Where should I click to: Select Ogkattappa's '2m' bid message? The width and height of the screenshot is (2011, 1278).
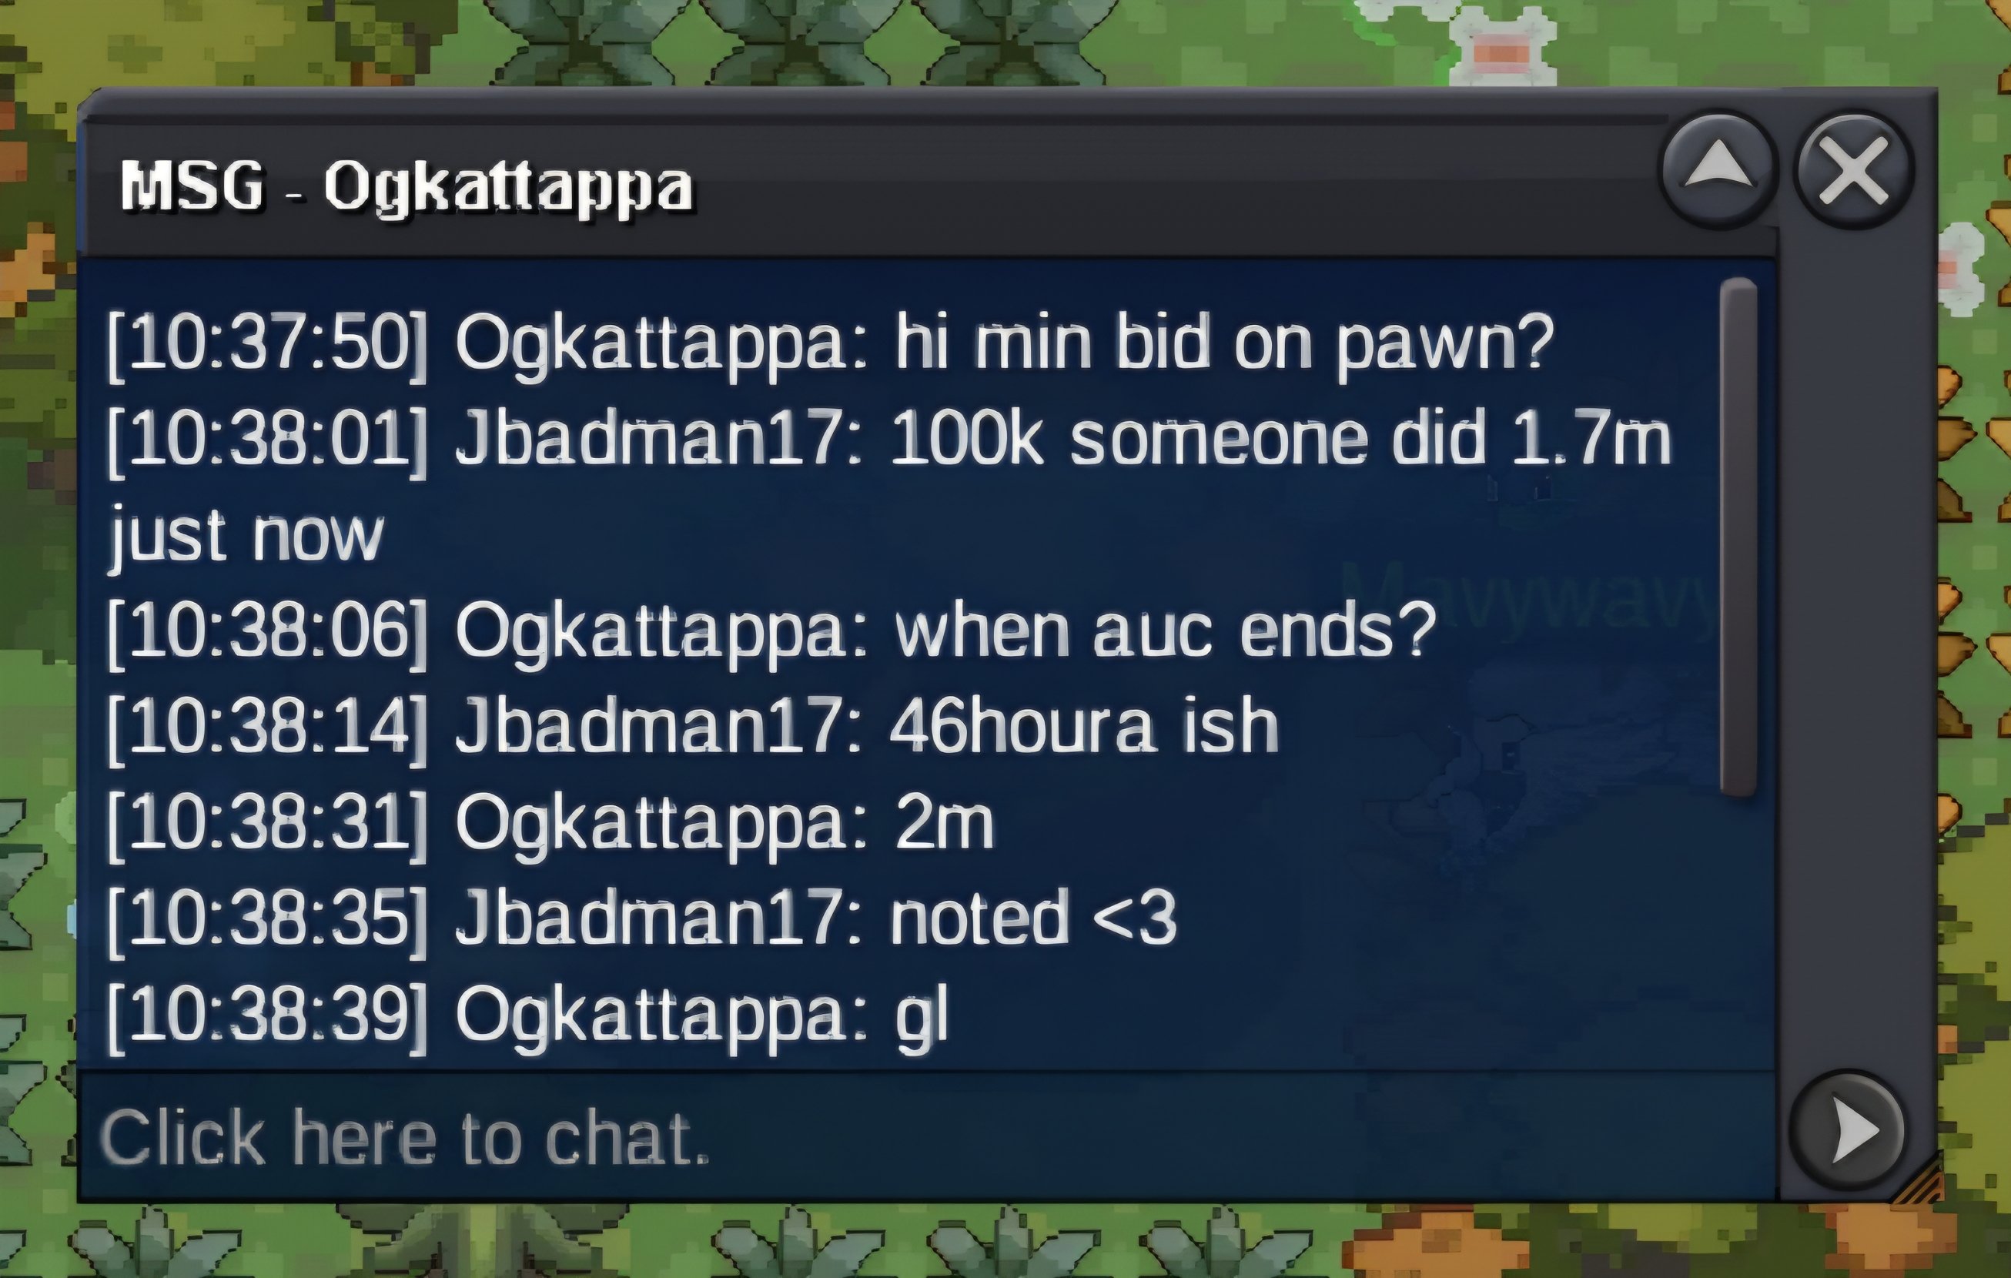[x=944, y=824]
